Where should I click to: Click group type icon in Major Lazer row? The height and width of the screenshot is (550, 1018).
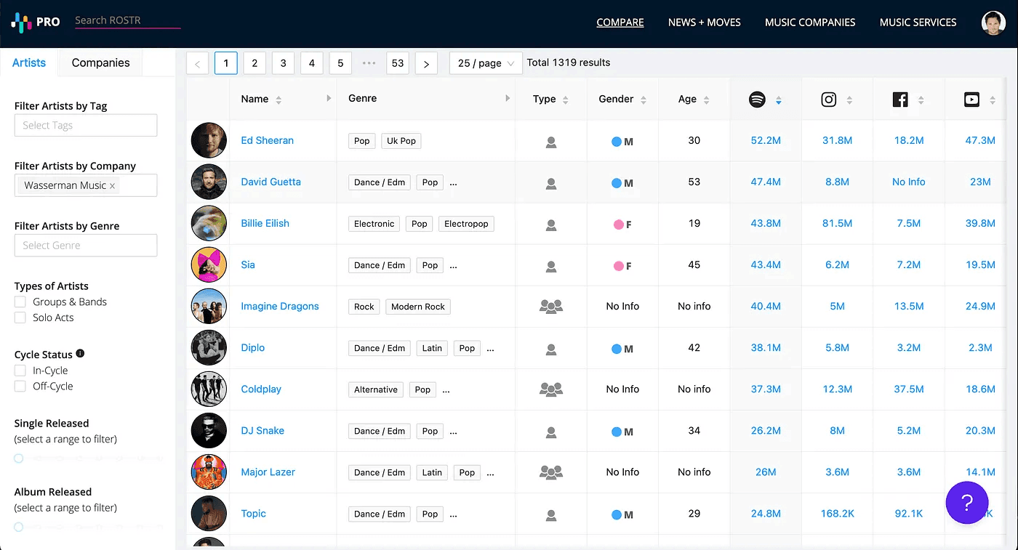point(551,472)
